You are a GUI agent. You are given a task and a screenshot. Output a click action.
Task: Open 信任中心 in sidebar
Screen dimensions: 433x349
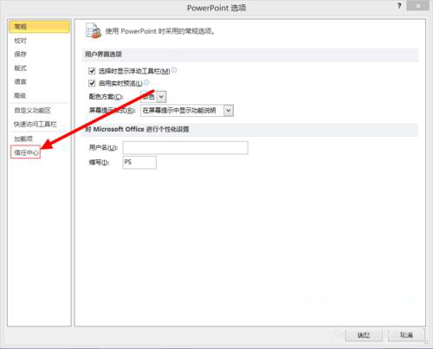[25, 152]
